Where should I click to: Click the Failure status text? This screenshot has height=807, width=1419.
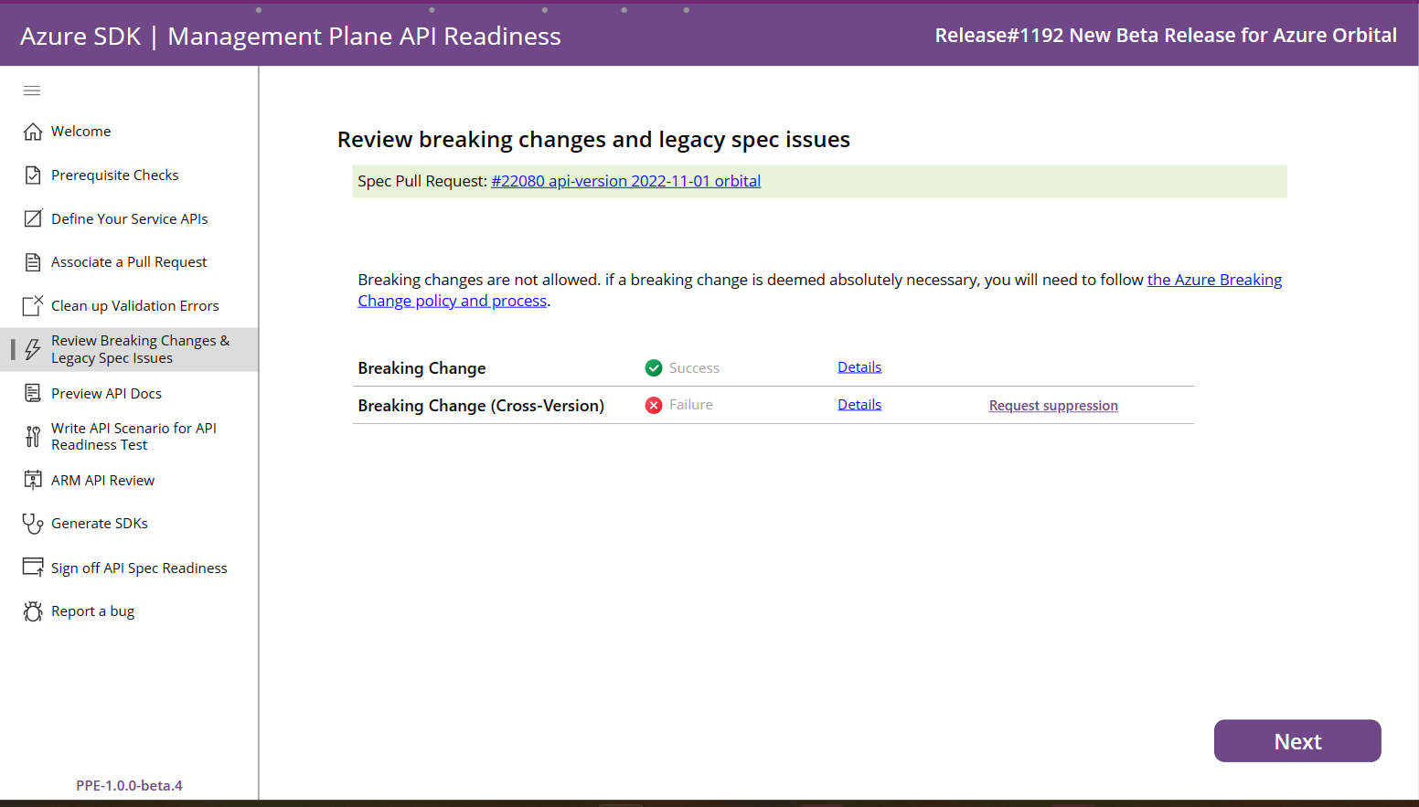[691, 405]
